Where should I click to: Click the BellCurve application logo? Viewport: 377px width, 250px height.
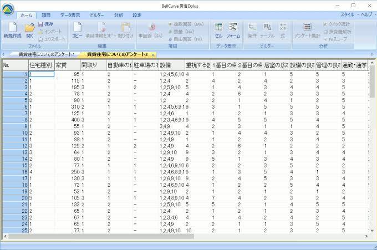pos(8,9)
